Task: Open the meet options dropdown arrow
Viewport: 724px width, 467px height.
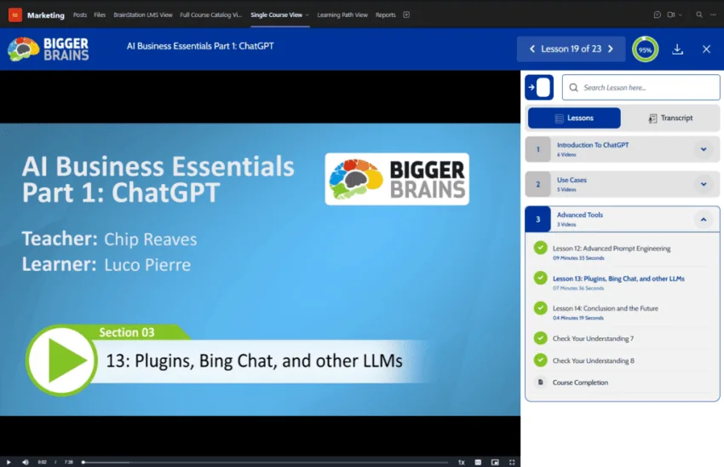Action: click(681, 14)
